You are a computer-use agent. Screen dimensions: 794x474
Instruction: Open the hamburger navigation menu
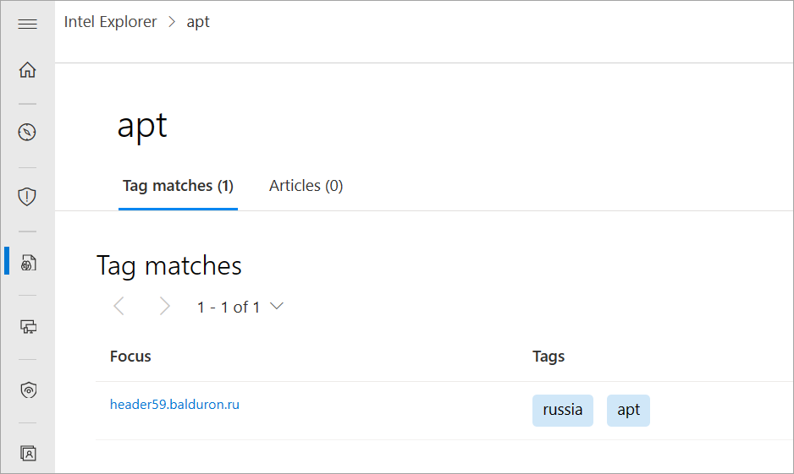(x=27, y=24)
